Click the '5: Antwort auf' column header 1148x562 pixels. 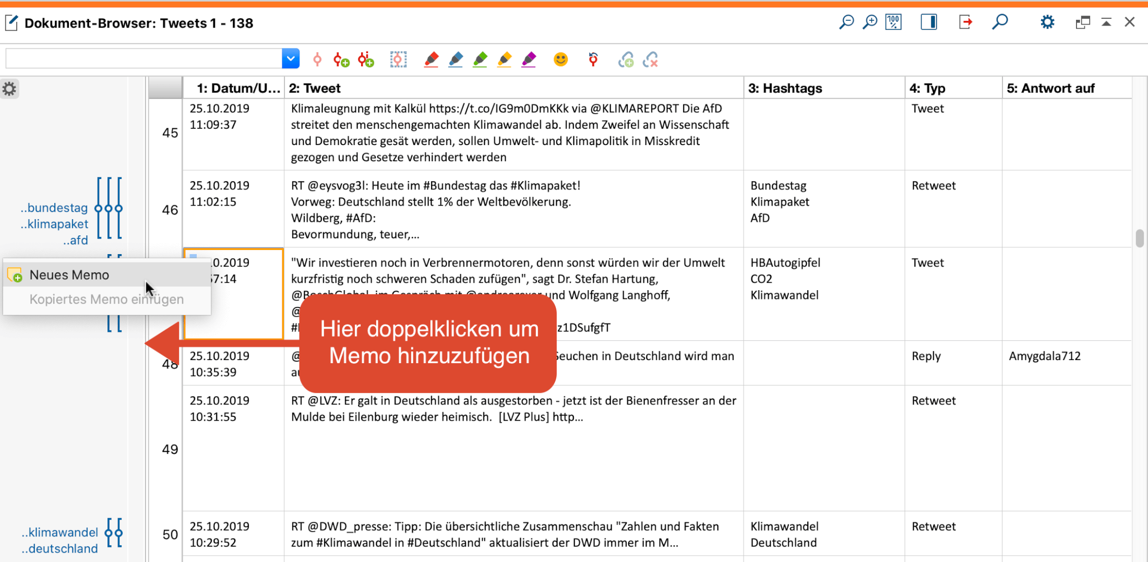tap(1067, 88)
